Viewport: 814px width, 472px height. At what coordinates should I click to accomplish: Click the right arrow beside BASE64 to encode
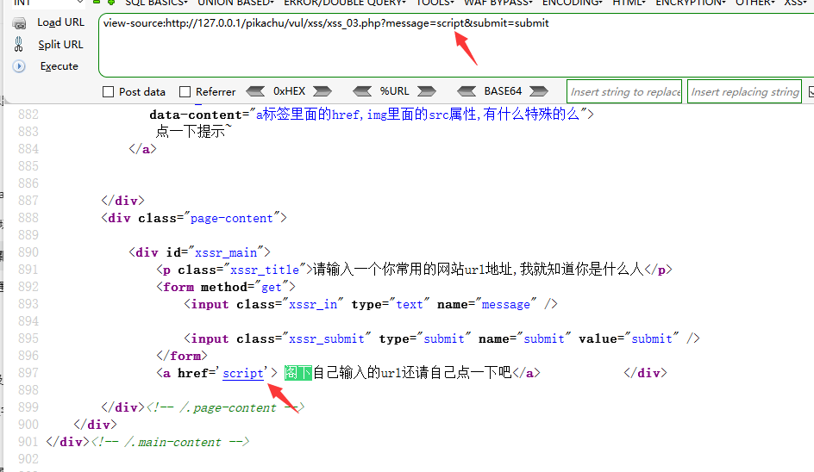pos(538,91)
